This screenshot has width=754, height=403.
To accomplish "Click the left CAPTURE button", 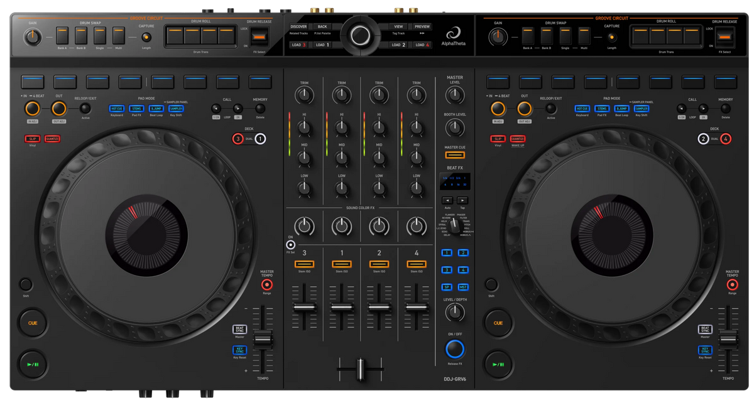I will pos(146,37).
